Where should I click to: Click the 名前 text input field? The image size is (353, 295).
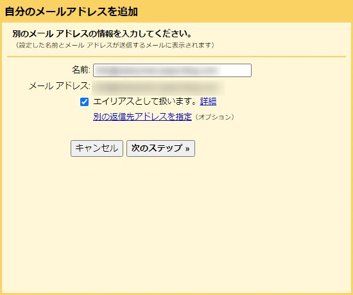click(172, 70)
